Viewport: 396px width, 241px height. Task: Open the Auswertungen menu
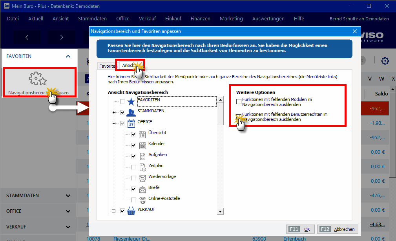[x=268, y=19]
